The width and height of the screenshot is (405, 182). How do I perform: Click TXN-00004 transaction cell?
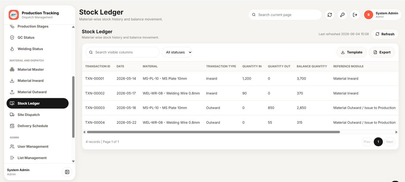pyautogui.click(x=95, y=123)
